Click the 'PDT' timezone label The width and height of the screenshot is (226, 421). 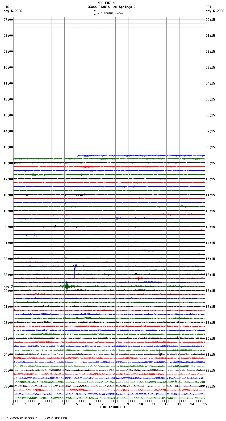coord(208,7)
